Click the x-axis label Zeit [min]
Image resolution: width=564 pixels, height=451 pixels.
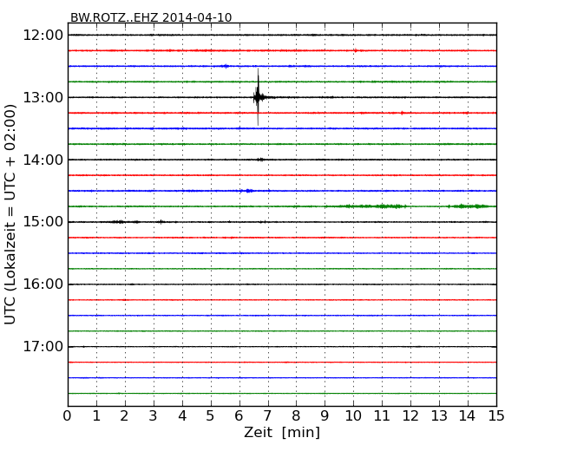(282, 432)
